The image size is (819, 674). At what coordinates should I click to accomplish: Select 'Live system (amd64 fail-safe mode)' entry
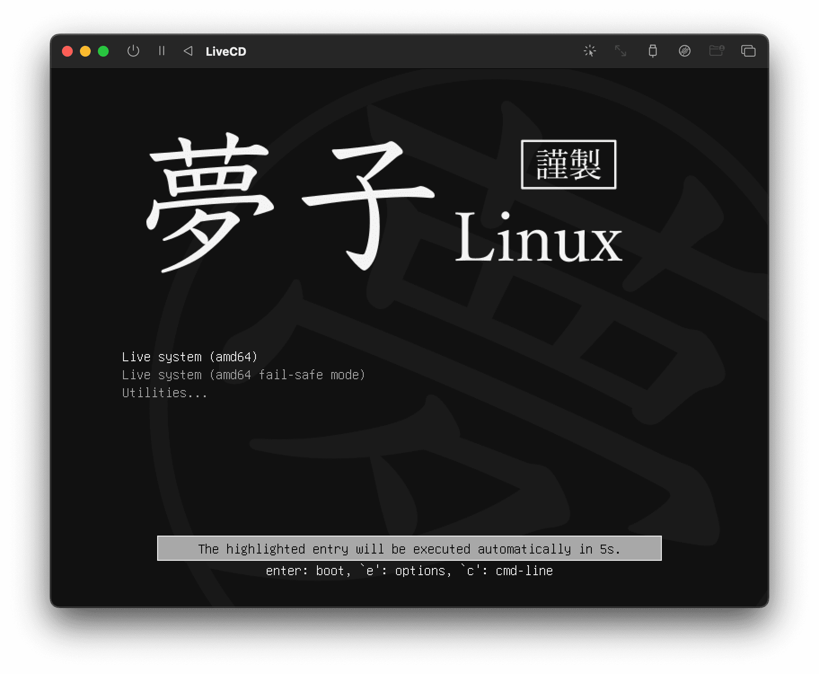(x=244, y=375)
